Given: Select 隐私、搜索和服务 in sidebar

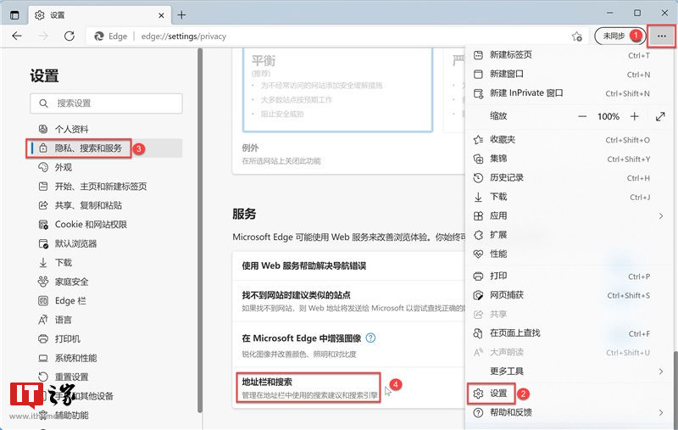Looking at the screenshot, I should point(107,148).
